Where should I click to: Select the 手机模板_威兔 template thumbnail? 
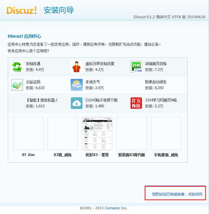click(166, 133)
